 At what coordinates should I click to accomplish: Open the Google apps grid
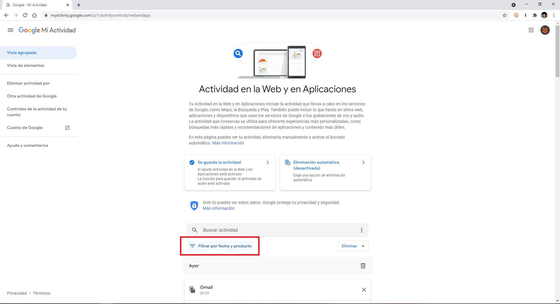[x=531, y=30]
